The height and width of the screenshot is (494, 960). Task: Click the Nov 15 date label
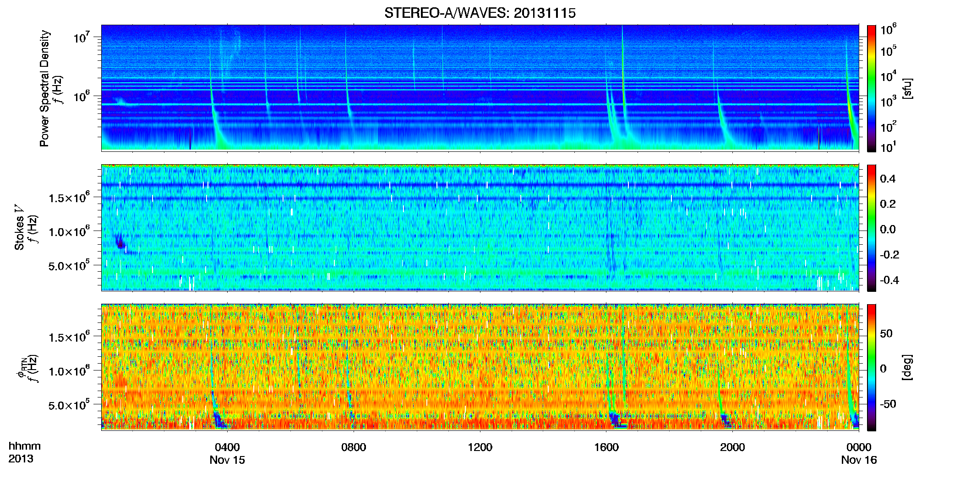pos(227,460)
